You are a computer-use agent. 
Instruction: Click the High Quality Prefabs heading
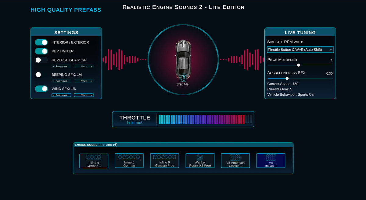pos(66,10)
